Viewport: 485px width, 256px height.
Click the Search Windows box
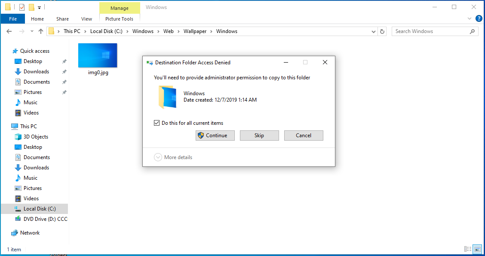435,31
